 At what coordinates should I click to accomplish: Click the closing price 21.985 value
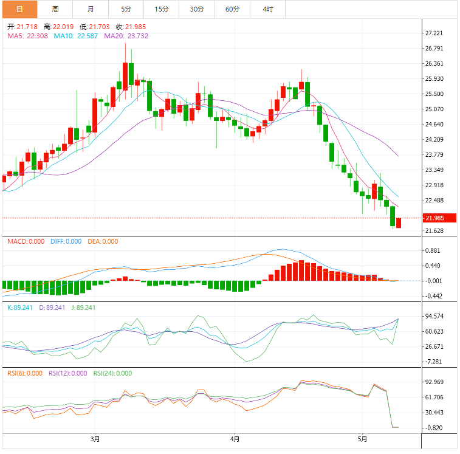tap(136, 27)
